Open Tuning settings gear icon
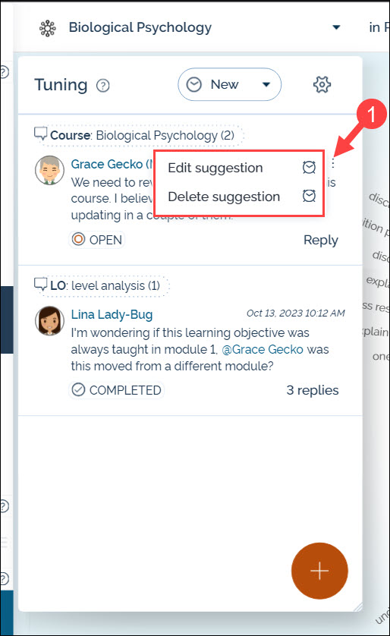The image size is (390, 636). [x=322, y=85]
